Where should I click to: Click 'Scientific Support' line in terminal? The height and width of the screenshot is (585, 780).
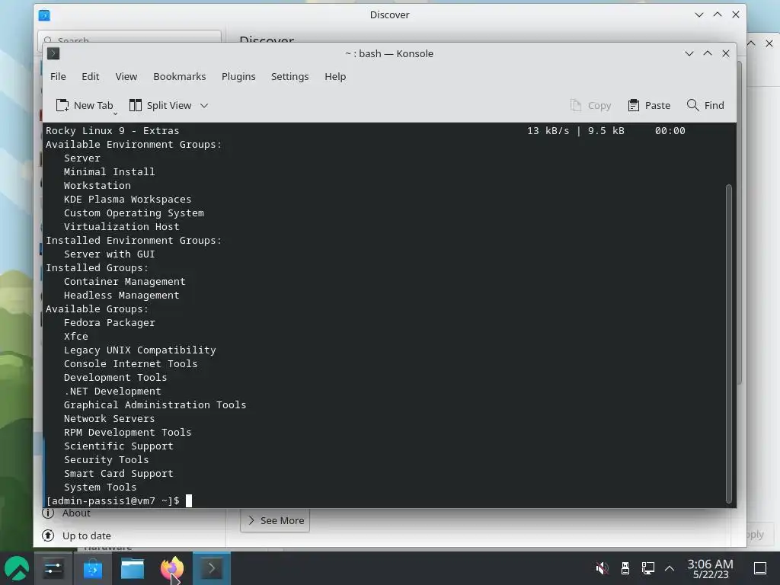(118, 446)
